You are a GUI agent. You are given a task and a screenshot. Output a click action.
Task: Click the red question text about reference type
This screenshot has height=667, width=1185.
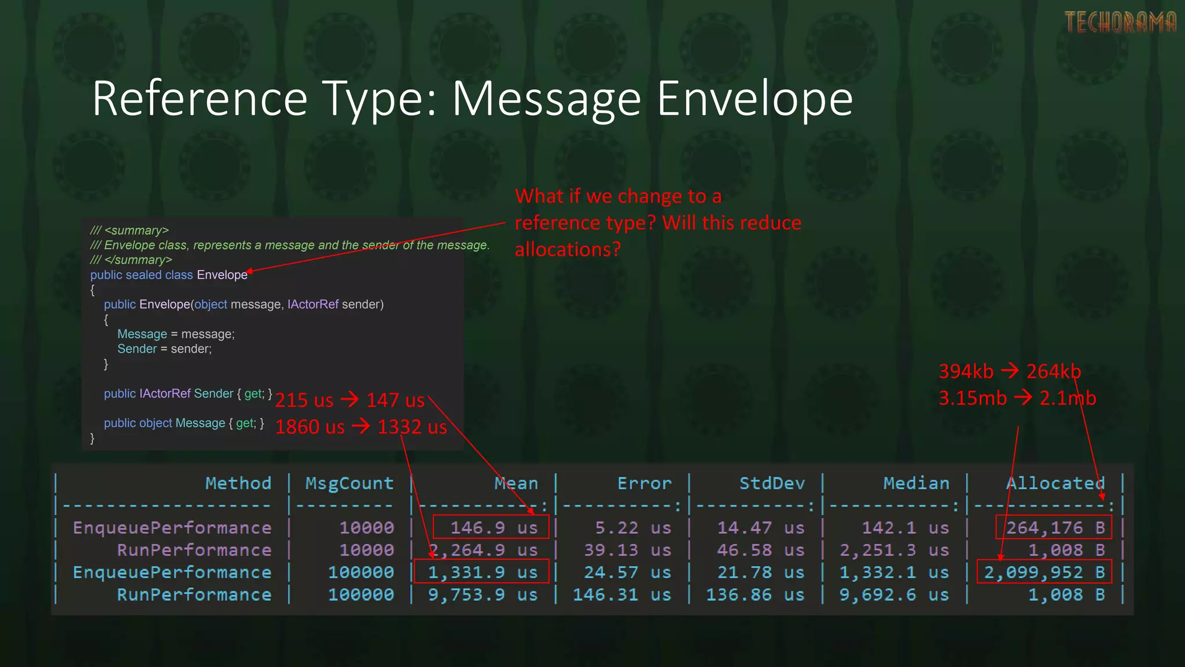[658, 223]
